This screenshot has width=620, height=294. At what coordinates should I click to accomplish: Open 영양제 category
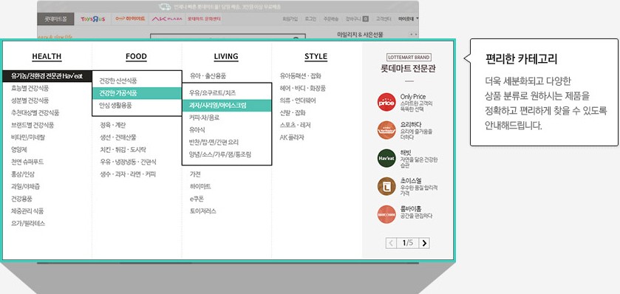[19, 149]
